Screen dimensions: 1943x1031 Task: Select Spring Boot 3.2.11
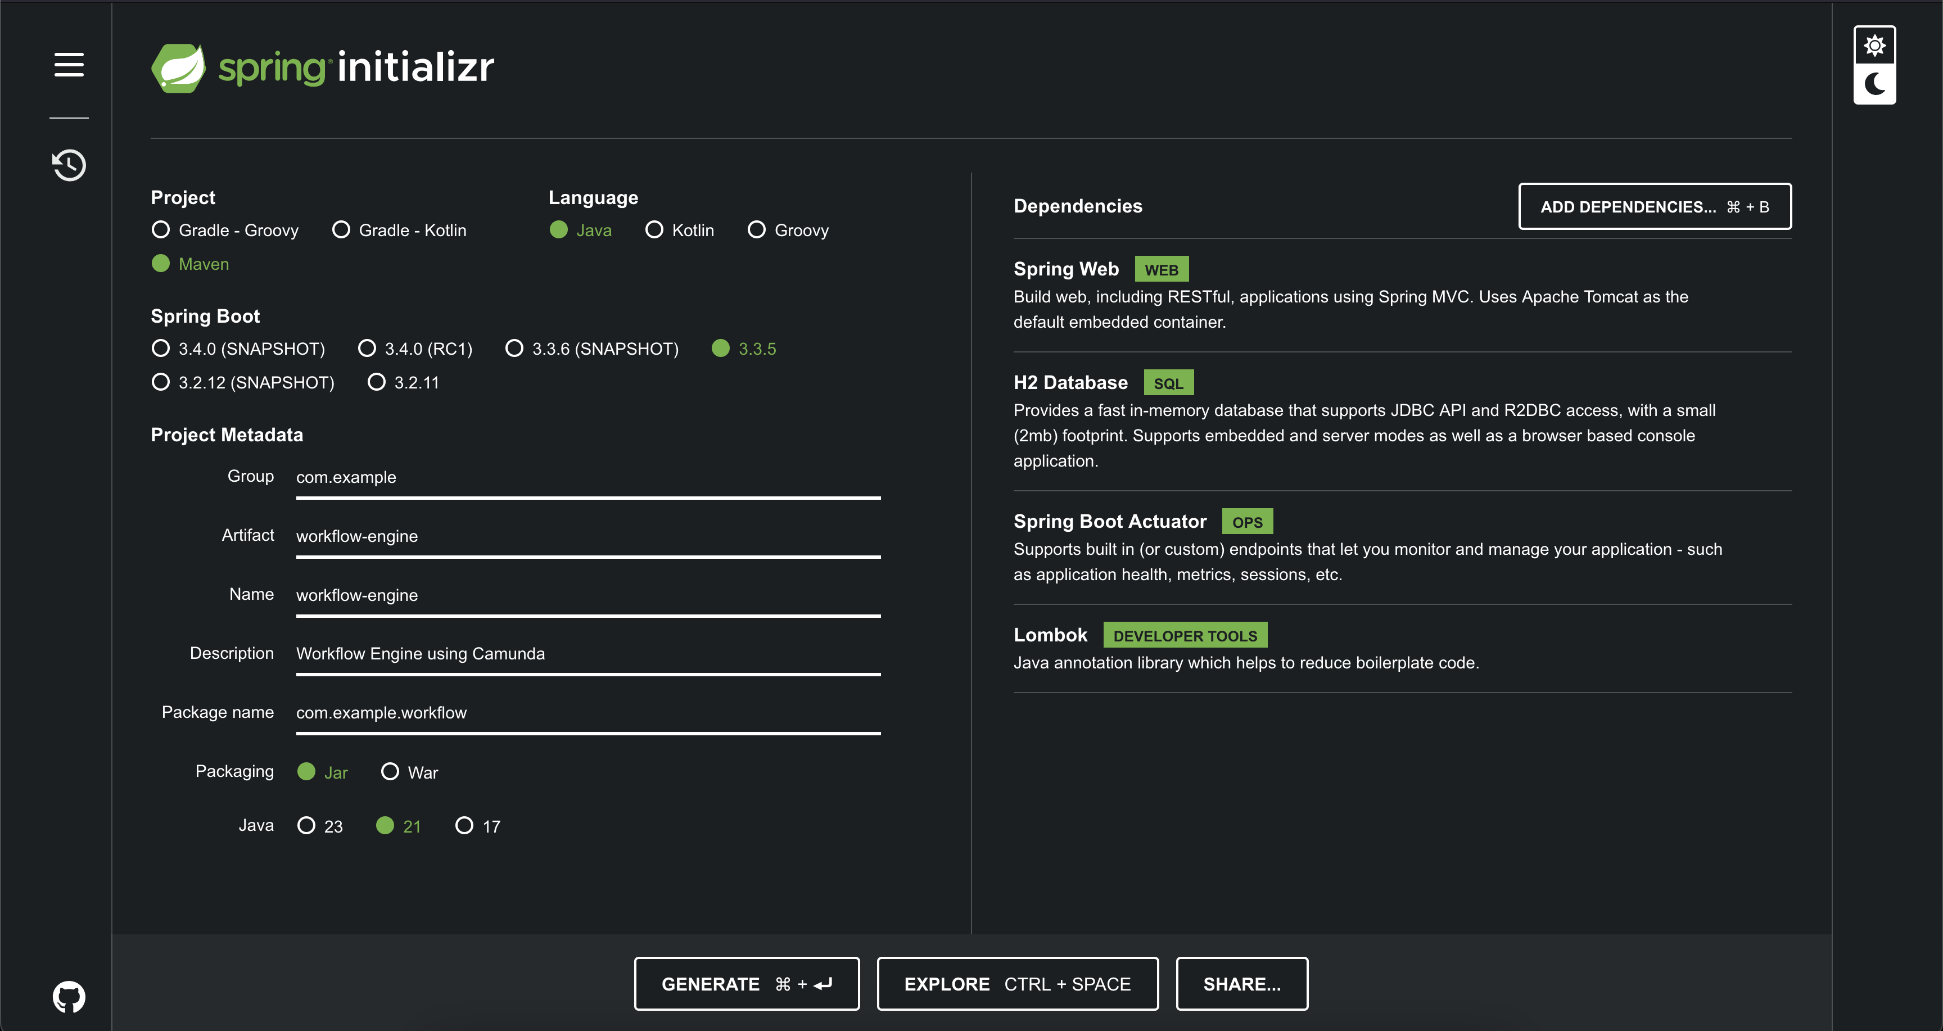click(x=403, y=382)
